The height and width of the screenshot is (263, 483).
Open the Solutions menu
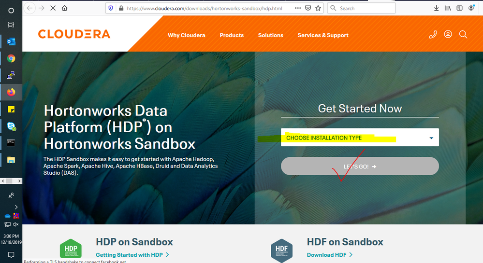coord(270,35)
